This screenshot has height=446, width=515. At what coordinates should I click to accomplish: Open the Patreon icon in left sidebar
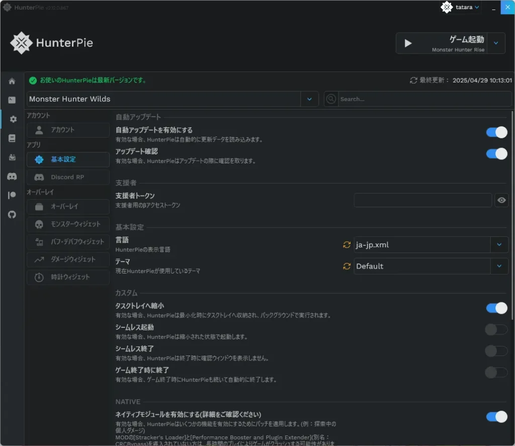pos(12,196)
